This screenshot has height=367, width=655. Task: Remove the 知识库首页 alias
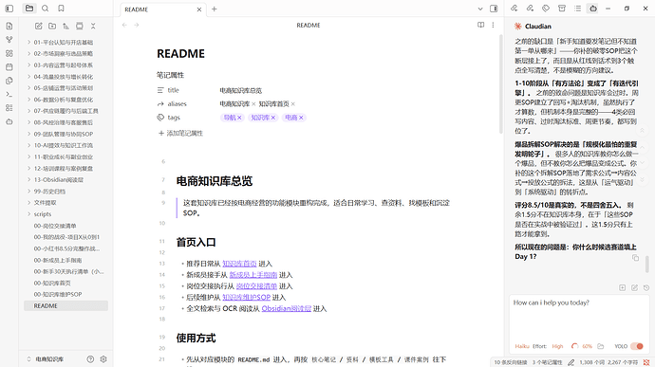292,104
